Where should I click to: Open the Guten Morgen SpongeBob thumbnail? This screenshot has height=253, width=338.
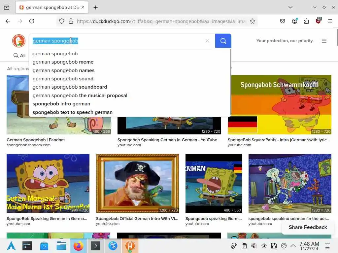(x=48, y=183)
